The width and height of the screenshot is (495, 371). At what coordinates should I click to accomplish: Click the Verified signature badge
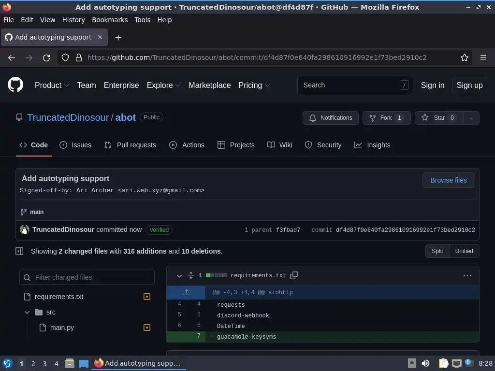[159, 229]
